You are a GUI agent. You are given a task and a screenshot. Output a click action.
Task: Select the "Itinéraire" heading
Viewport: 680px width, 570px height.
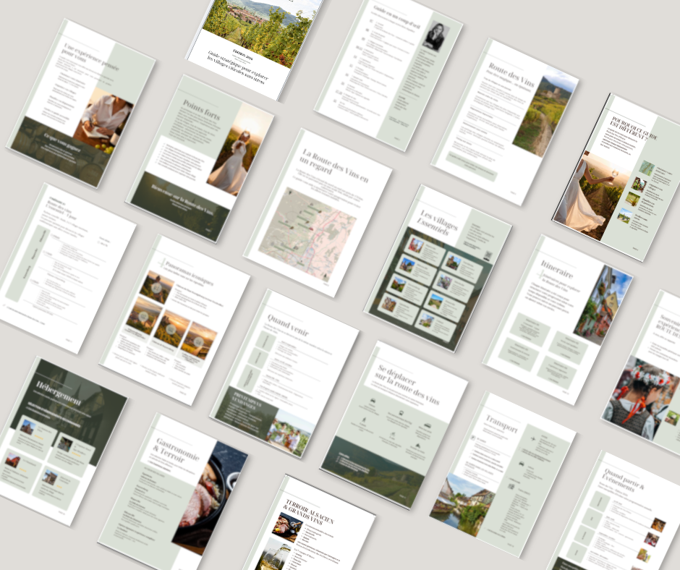click(x=557, y=269)
